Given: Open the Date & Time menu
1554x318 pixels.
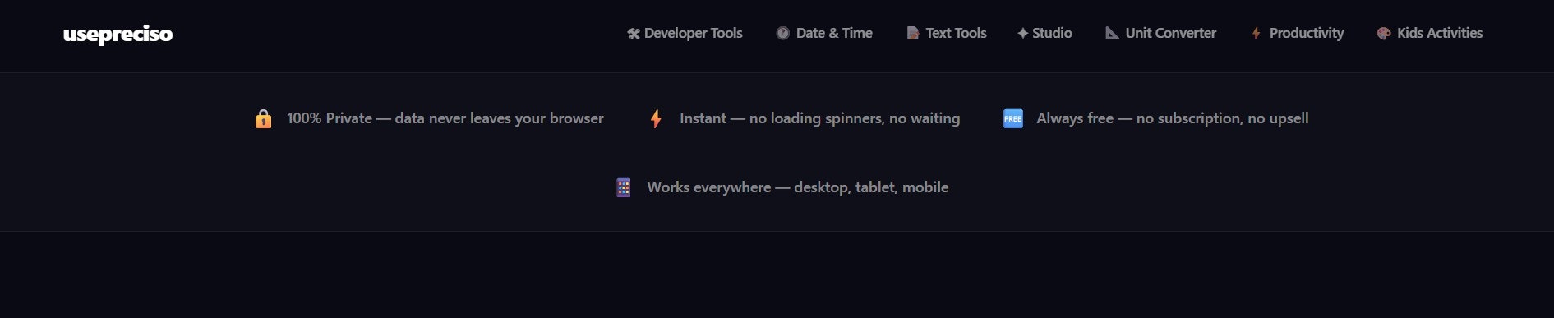Looking at the screenshot, I should click(x=824, y=33).
